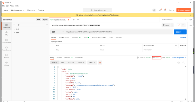Toggle the line wrap icon

100,63
